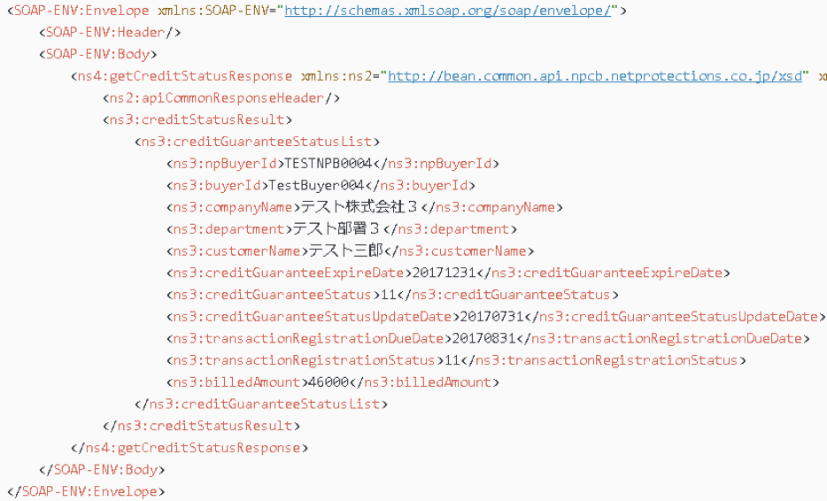Click the closing SOAP-ENV:Envelope tag
827x501 pixels.
(86, 492)
